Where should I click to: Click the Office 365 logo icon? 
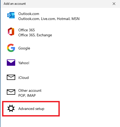tap(11, 32)
